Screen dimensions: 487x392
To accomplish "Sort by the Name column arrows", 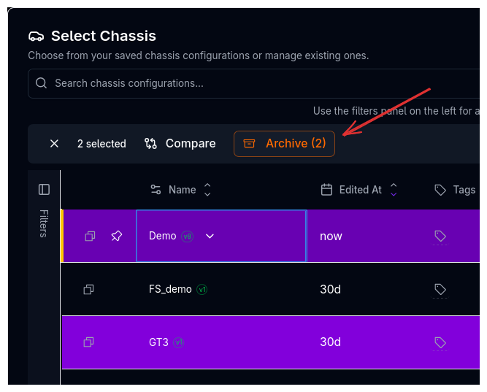I will 207,190.
